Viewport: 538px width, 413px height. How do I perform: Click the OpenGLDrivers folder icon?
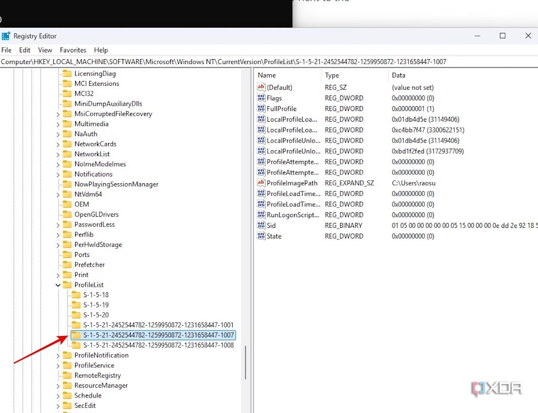click(x=66, y=214)
